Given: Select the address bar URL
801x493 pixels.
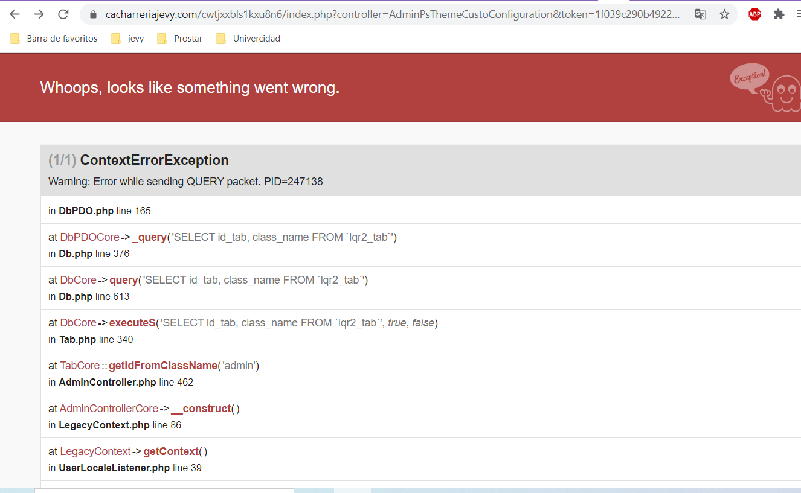Looking at the screenshot, I should 392,14.
